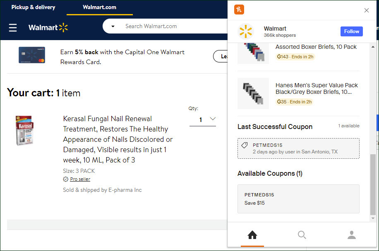Open the search category dropdown arrow
The width and height of the screenshot is (379, 251).
[113, 26]
